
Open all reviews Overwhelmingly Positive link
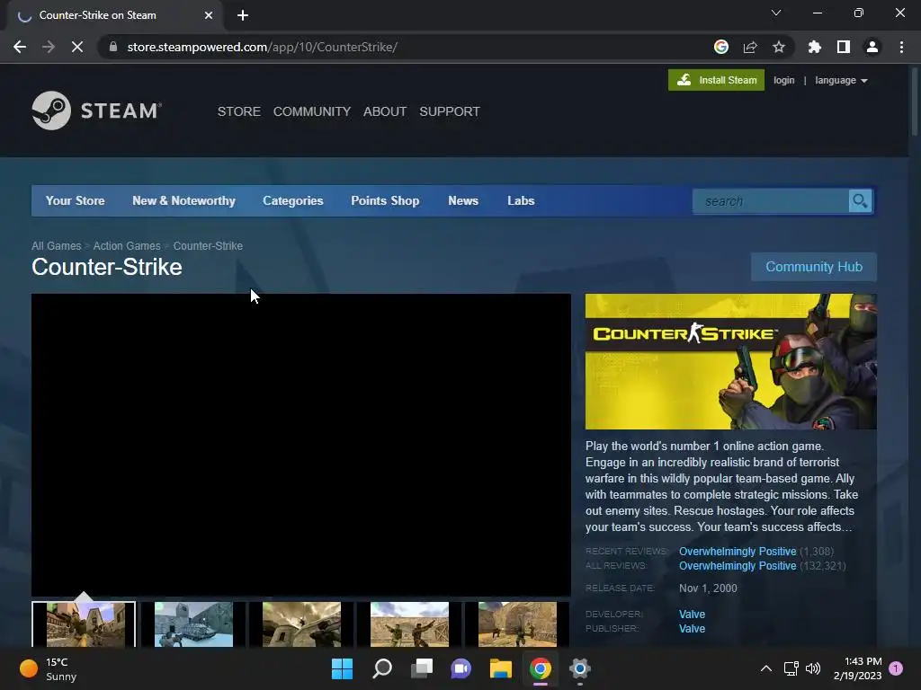[738, 566]
